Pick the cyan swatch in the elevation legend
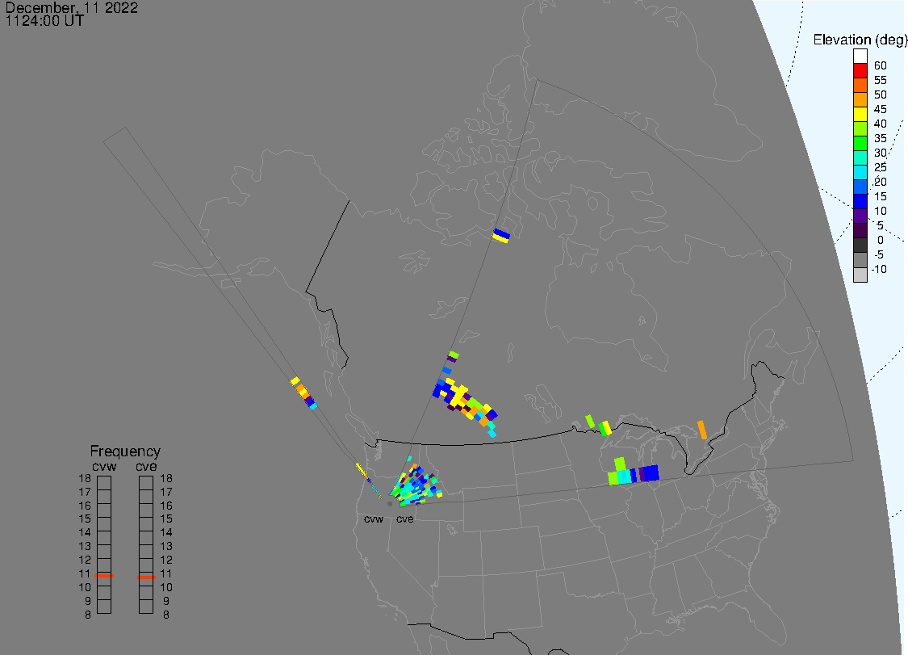 [860, 172]
